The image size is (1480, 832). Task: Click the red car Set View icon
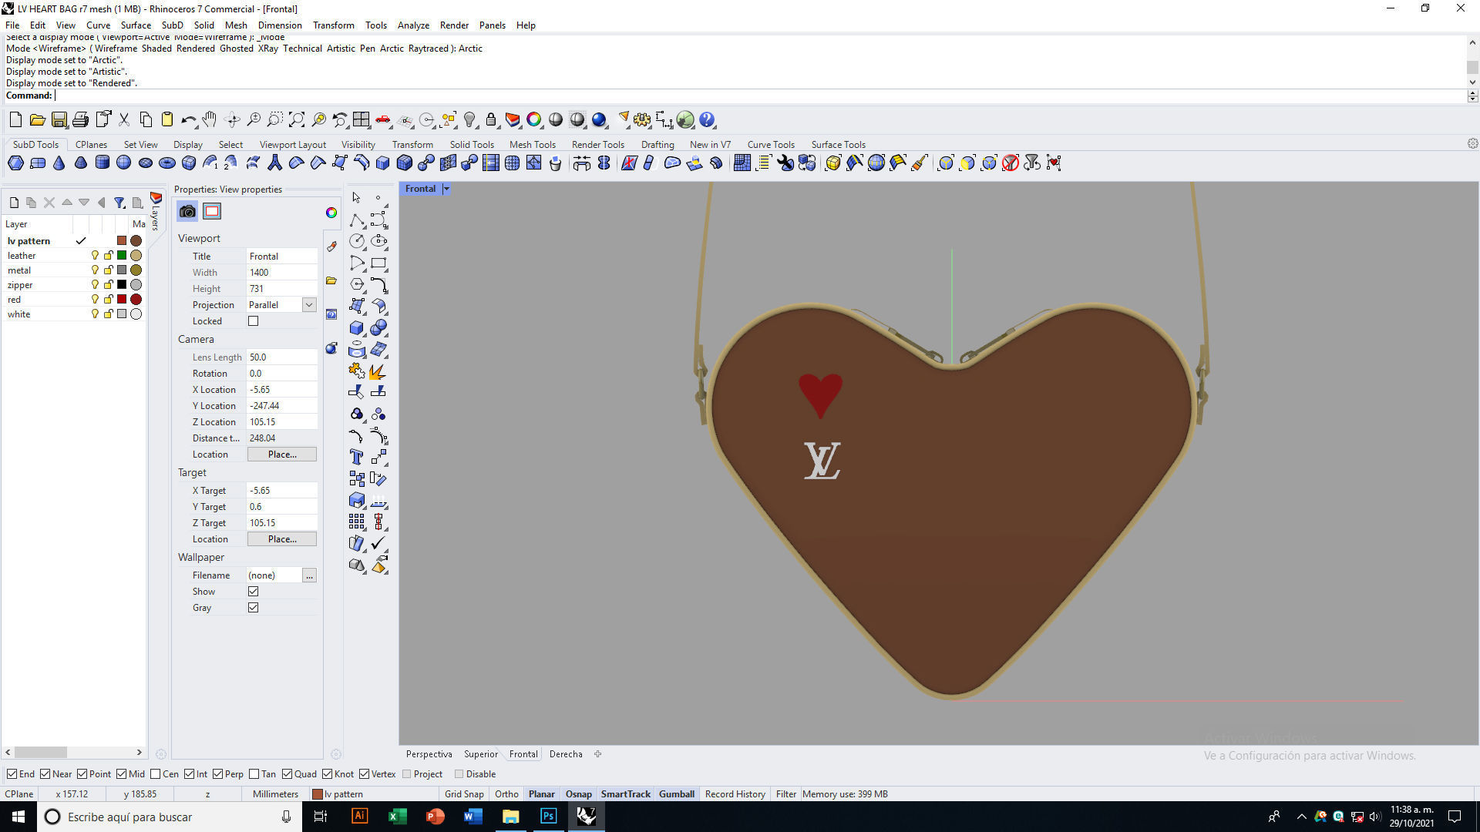(382, 120)
